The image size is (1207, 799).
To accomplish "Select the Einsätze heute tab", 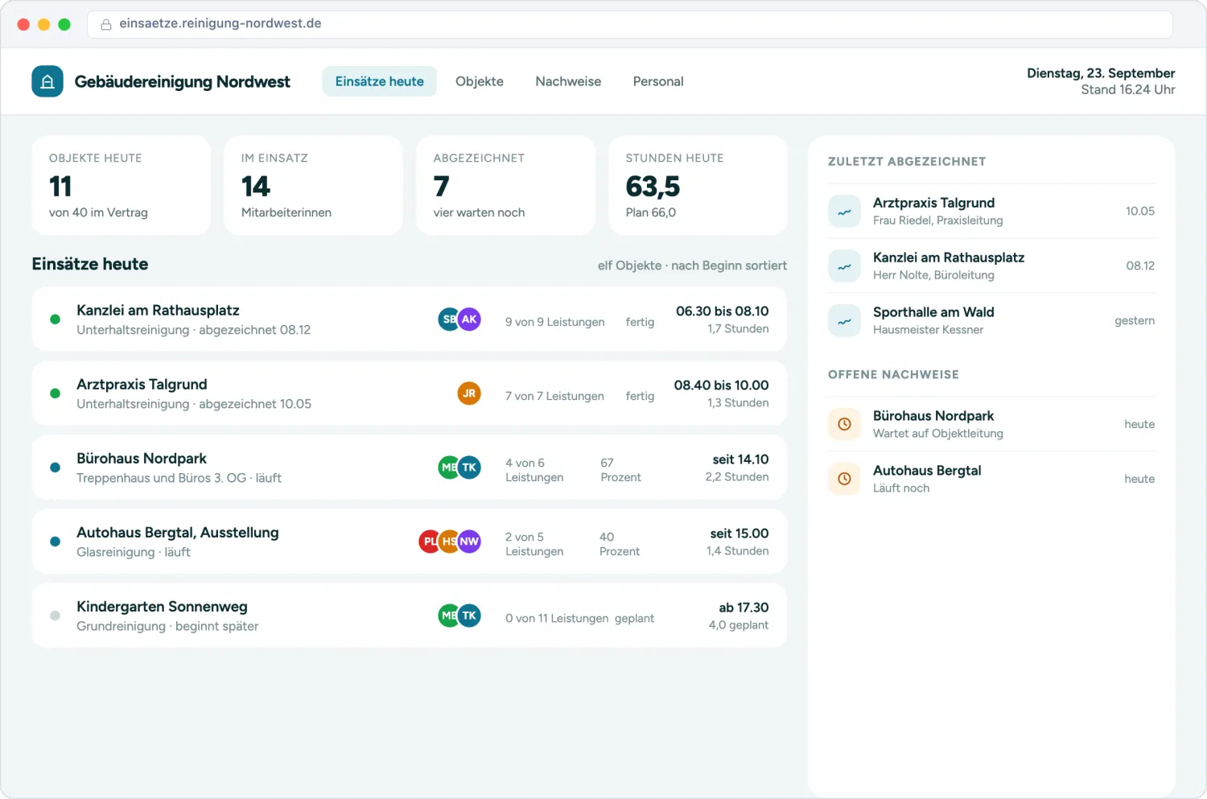I will (380, 81).
